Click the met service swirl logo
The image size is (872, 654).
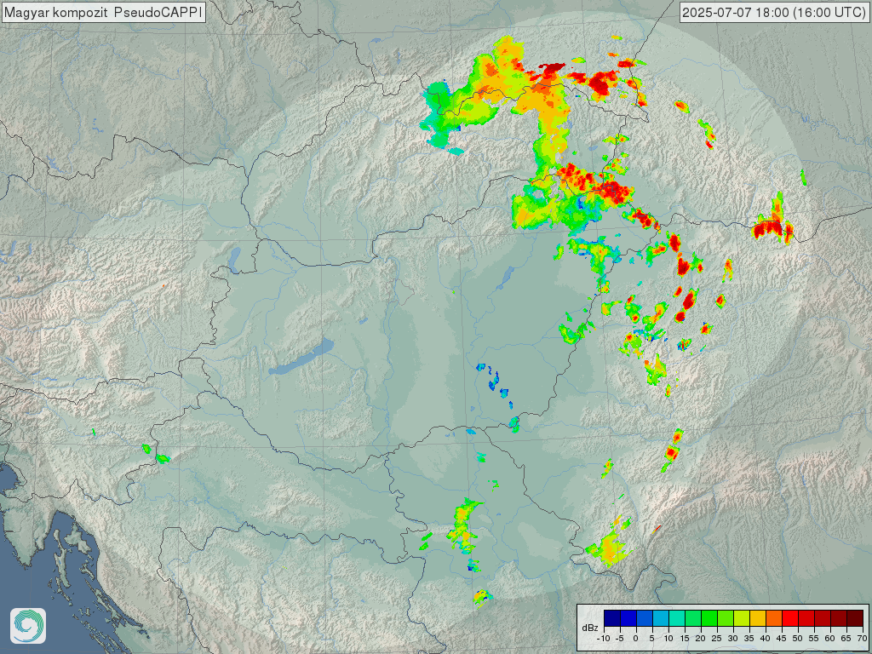[x=28, y=626]
